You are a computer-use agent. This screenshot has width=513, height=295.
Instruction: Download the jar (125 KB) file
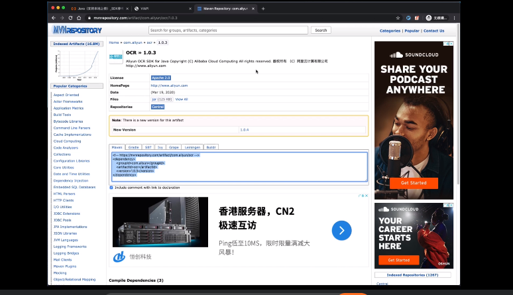pyautogui.click(x=162, y=99)
